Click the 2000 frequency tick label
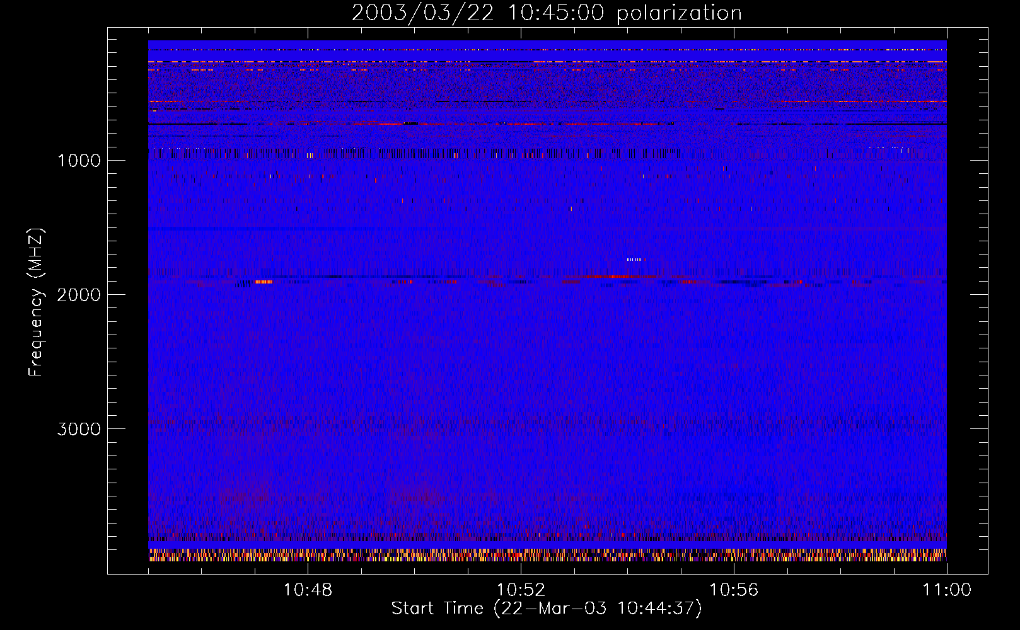1020x630 pixels. click(x=79, y=295)
